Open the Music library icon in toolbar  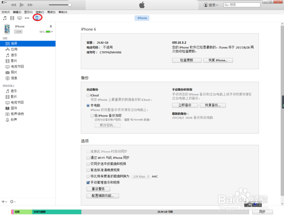click(5, 18)
